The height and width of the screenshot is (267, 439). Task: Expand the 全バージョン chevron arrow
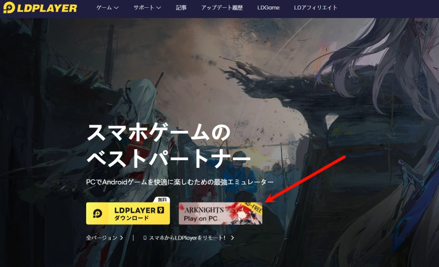click(121, 237)
